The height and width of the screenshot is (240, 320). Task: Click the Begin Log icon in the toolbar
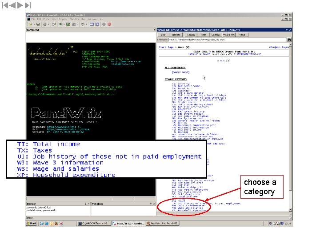pos(54,24)
